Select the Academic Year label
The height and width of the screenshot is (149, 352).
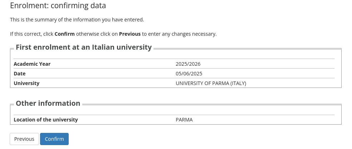tap(32, 64)
